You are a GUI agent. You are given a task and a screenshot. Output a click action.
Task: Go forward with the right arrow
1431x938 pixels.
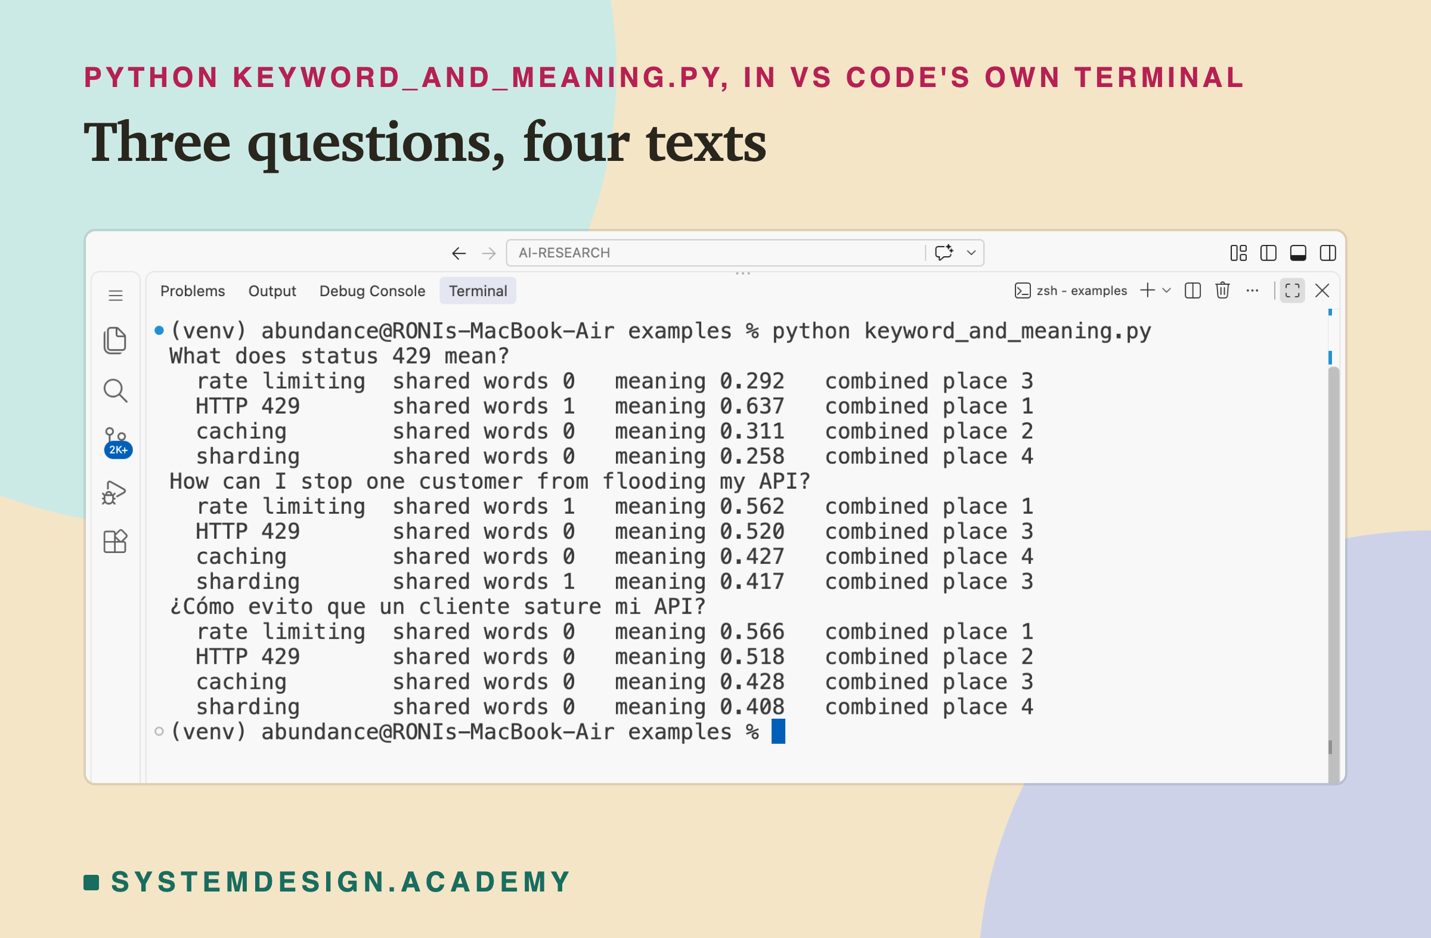coord(489,254)
